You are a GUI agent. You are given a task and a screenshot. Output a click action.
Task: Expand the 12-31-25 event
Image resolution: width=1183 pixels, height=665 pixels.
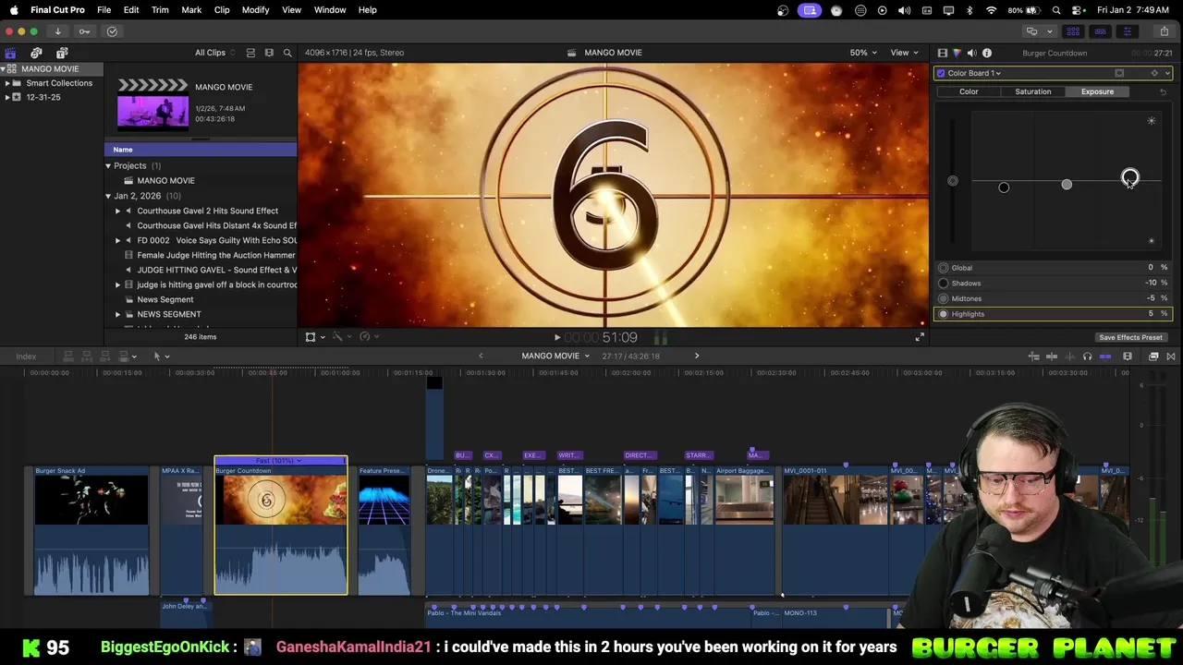pos(7,97)
